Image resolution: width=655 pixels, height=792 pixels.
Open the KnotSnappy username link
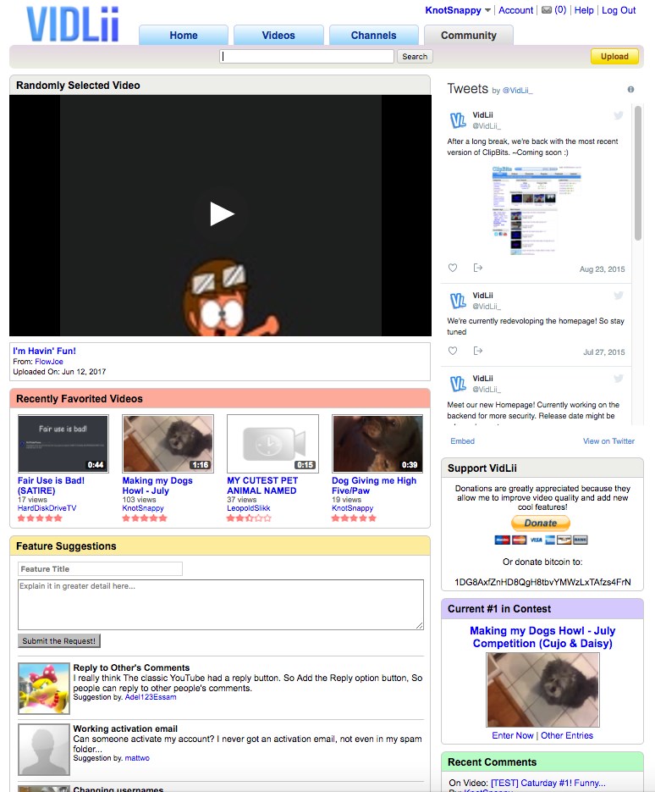tap(453, 10)
